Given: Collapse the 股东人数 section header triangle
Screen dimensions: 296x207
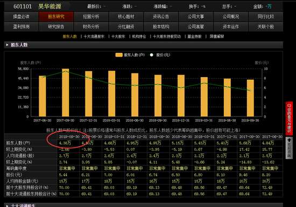Looking at the screenshot, I should (x=7, y=45).
